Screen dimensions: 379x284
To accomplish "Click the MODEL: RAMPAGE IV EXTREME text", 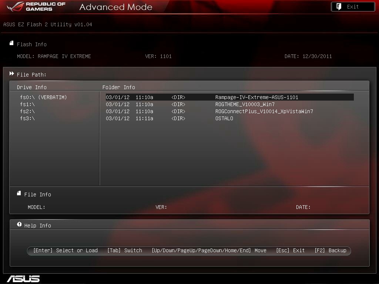I will click(54, 56).
